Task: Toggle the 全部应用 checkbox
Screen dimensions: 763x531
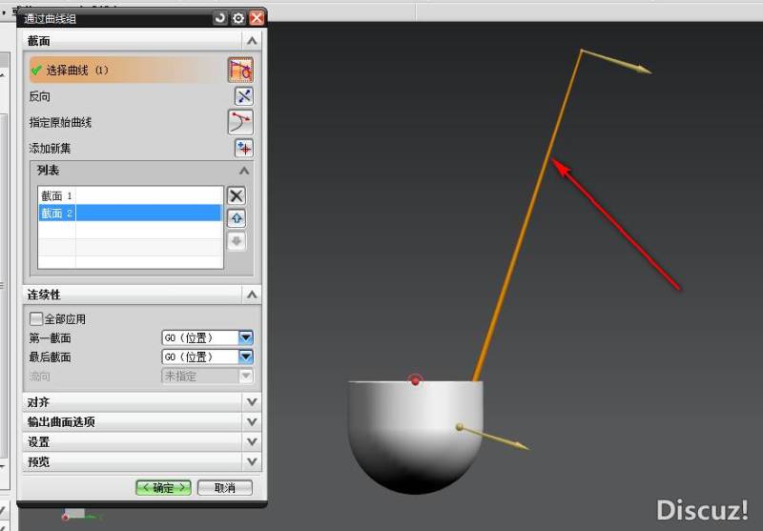Action: 36,319
